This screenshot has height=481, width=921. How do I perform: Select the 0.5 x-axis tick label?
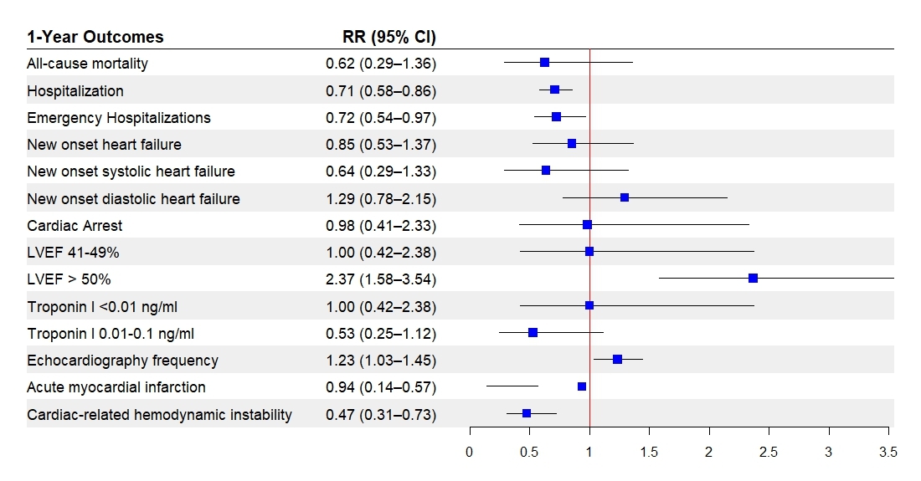coord(529,453)
